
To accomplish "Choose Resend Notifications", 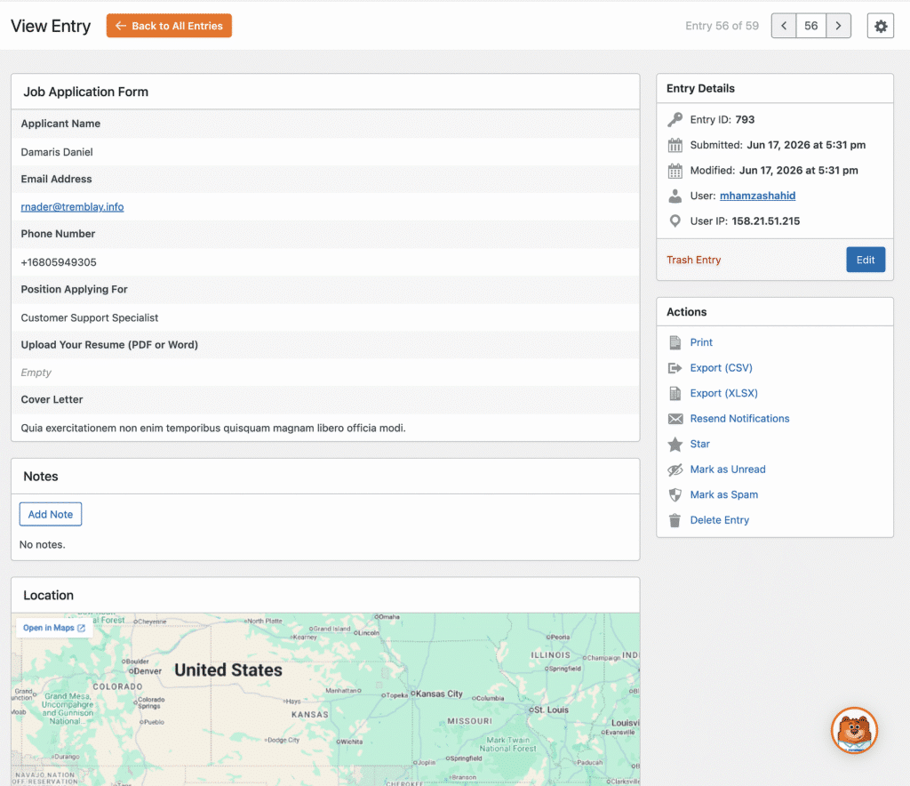I will click(x=739, y=419).
